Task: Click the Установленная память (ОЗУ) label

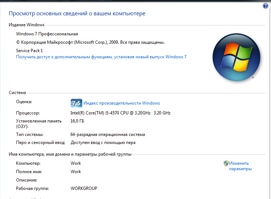Action: (x=39, y=124)
